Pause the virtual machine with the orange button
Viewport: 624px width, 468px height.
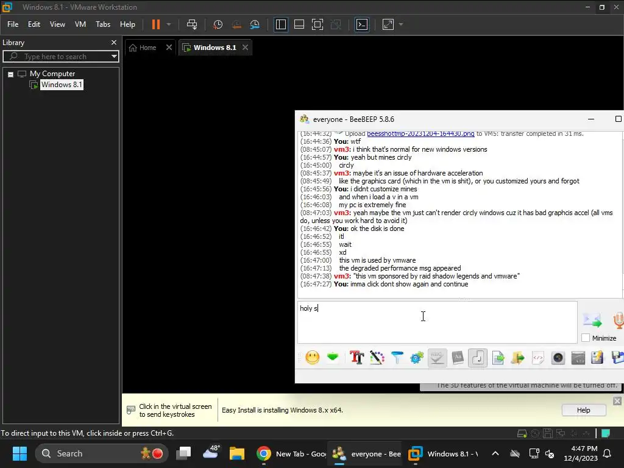pyautogui.click(x=155, y=24)
